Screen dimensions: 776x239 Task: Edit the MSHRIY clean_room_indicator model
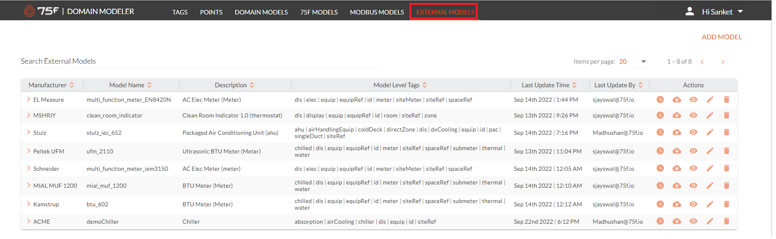pyautogui.click(x=710, y=115)
